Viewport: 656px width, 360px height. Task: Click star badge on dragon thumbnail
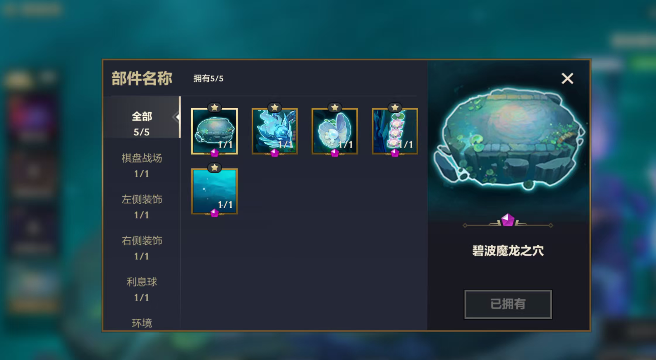(x=274, y=107)
